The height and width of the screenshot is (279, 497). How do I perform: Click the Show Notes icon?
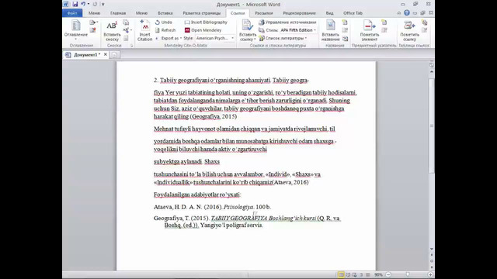click(126, 38)
